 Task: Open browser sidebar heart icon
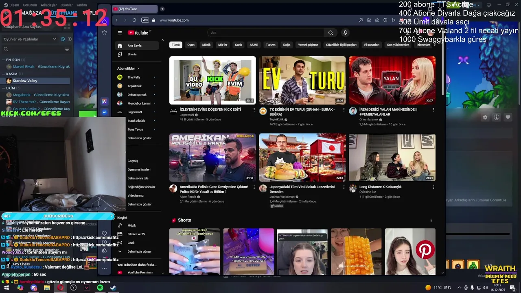[x=105, y=234]
